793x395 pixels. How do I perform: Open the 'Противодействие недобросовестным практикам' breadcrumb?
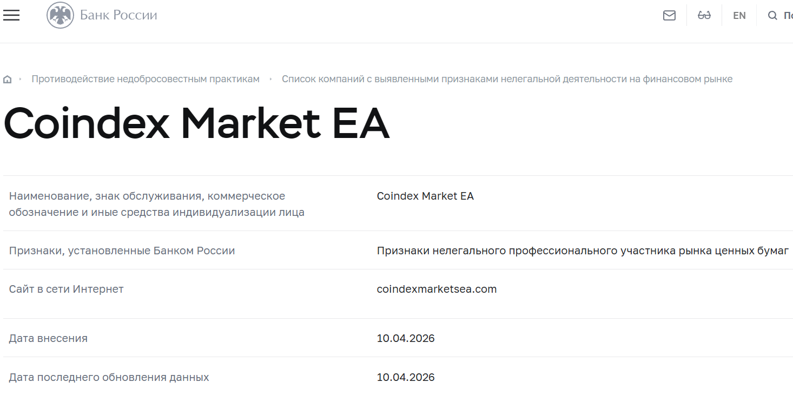point(146,78)
